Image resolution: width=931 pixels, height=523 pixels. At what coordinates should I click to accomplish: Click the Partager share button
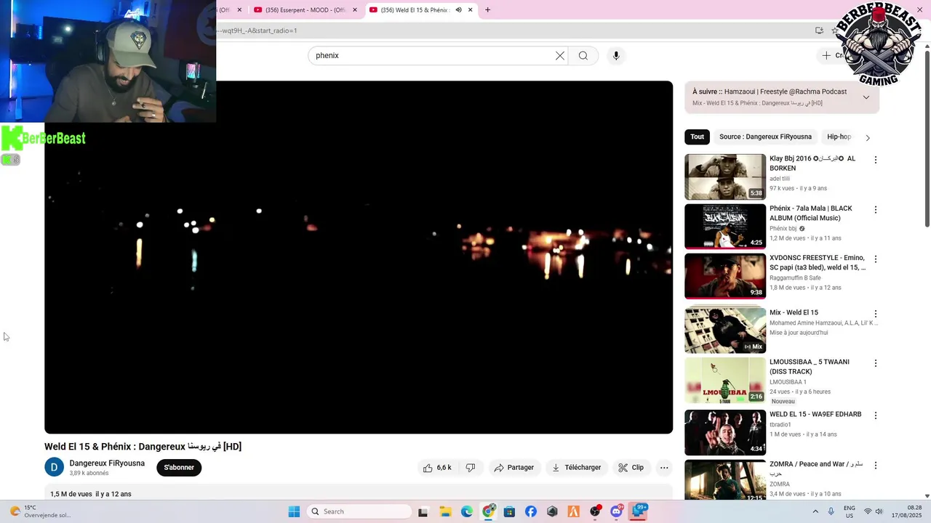coord(514,468)
